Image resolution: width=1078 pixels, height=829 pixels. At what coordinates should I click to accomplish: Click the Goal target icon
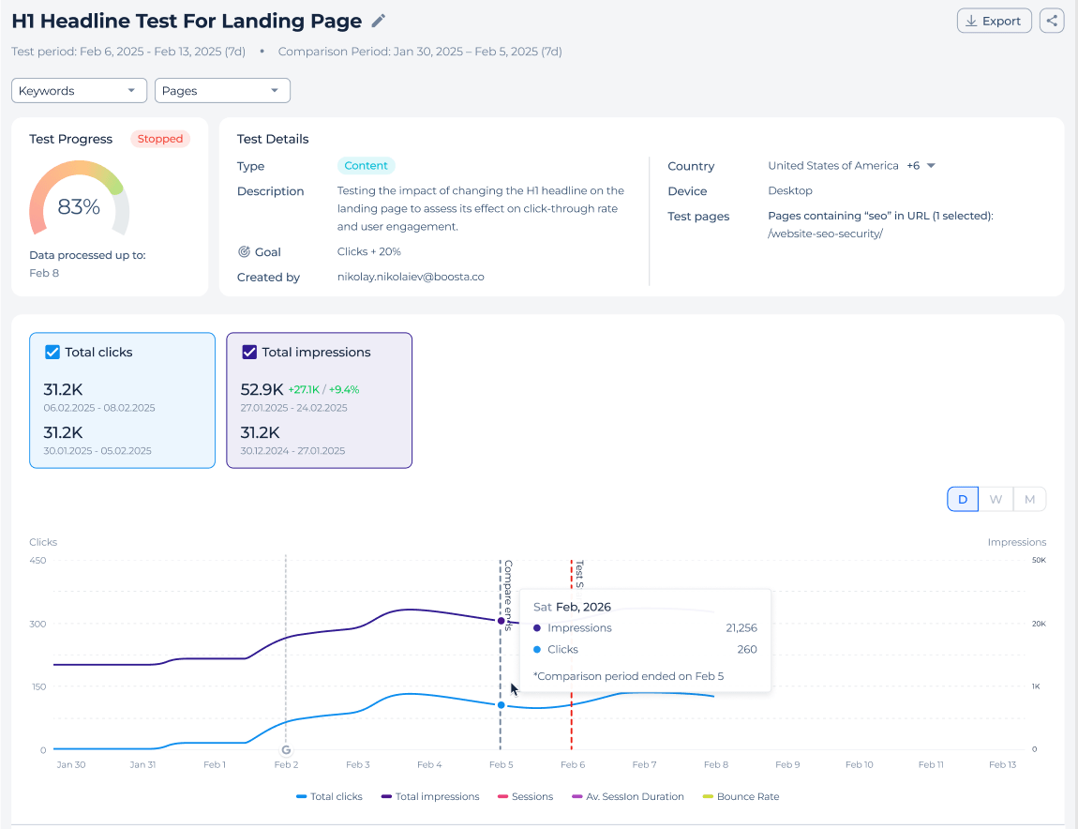pyautogui.click(x=244, y=252)
